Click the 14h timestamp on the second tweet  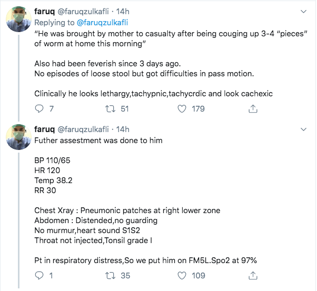tap(123, 129)
